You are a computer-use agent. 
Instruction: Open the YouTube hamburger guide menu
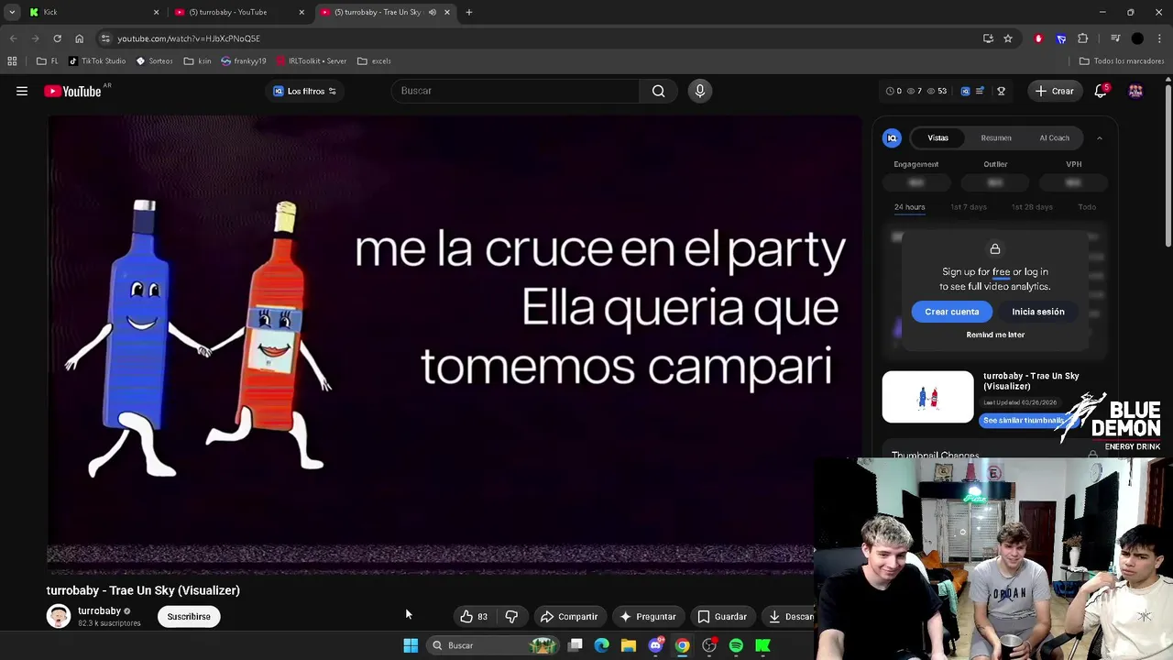click(x=22, y=91)
